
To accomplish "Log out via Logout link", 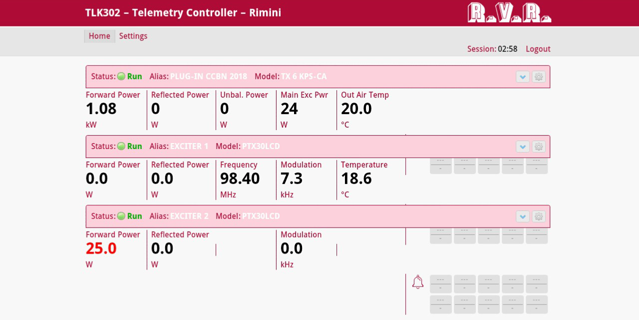I will (538, 49).
